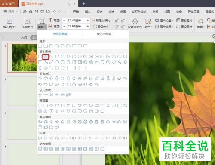Image resolution: width=215 pixels, height=165 pixels.
Task: Open the 开发工具 ribbon tab
Action: click(x=193, y=12)
